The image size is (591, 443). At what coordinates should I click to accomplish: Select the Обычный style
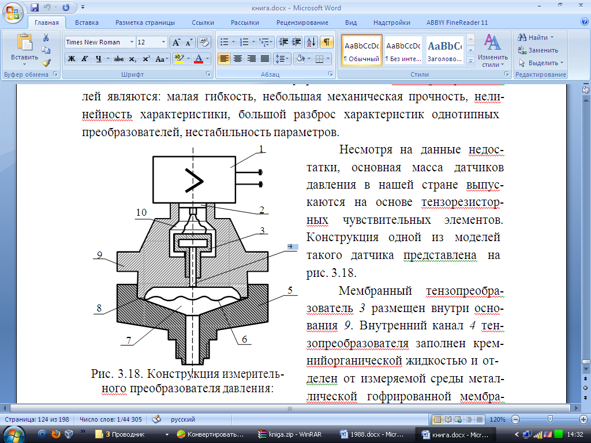[x=362, y=51]
